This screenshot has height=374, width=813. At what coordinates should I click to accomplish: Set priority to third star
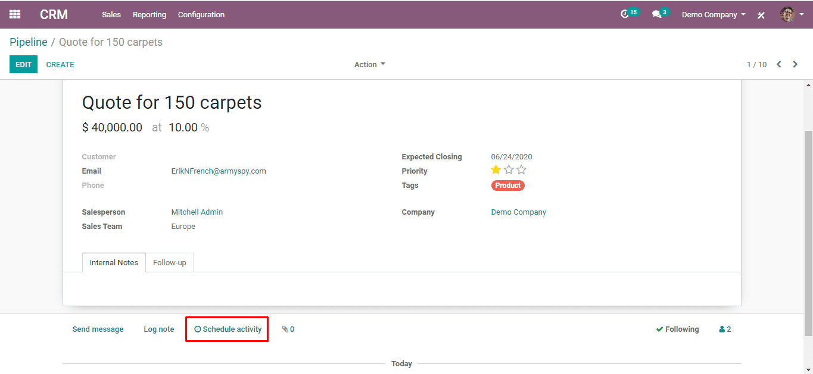click(x=522, y=170)
